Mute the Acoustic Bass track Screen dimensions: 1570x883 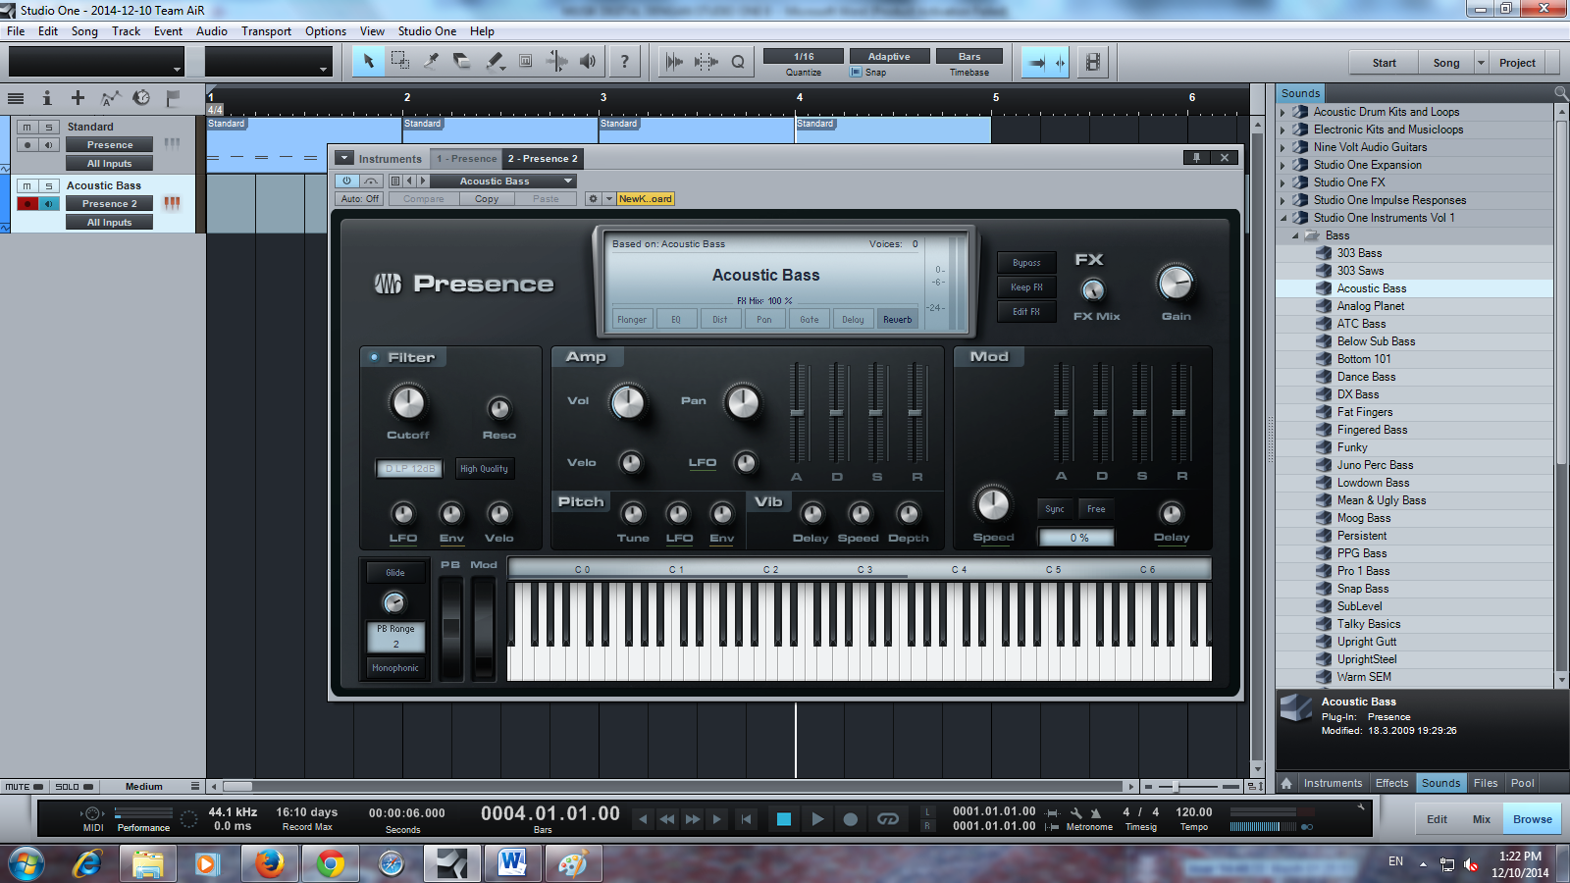coord(27,185)
